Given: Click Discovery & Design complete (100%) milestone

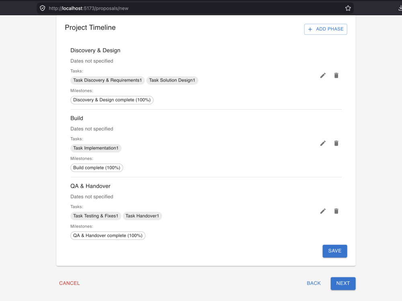Looking at the screenshot, I should click(112, 100).
